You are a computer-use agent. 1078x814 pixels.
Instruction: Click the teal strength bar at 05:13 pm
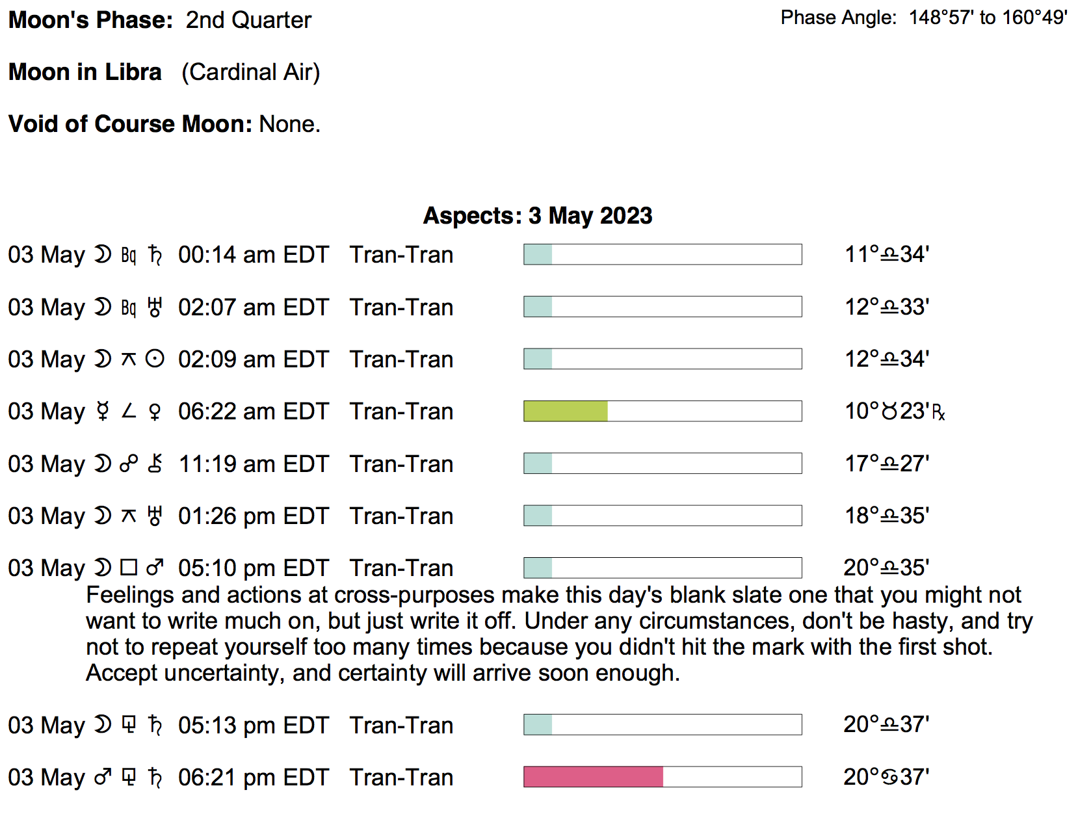[538, 724]
